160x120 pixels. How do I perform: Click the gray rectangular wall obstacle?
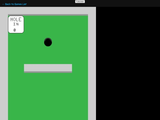48,68
